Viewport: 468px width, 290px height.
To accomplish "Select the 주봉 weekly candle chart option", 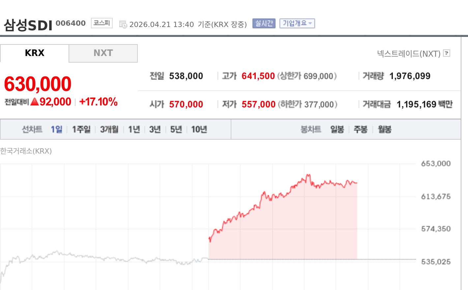I will click(x=361, y=130).
